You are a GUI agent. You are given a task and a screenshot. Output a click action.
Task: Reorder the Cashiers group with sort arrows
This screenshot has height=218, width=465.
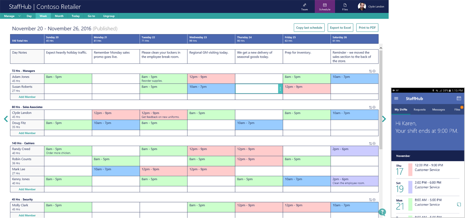370,143
